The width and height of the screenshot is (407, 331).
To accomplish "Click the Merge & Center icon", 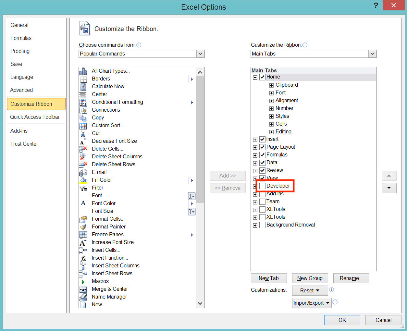I will [83, 289].
